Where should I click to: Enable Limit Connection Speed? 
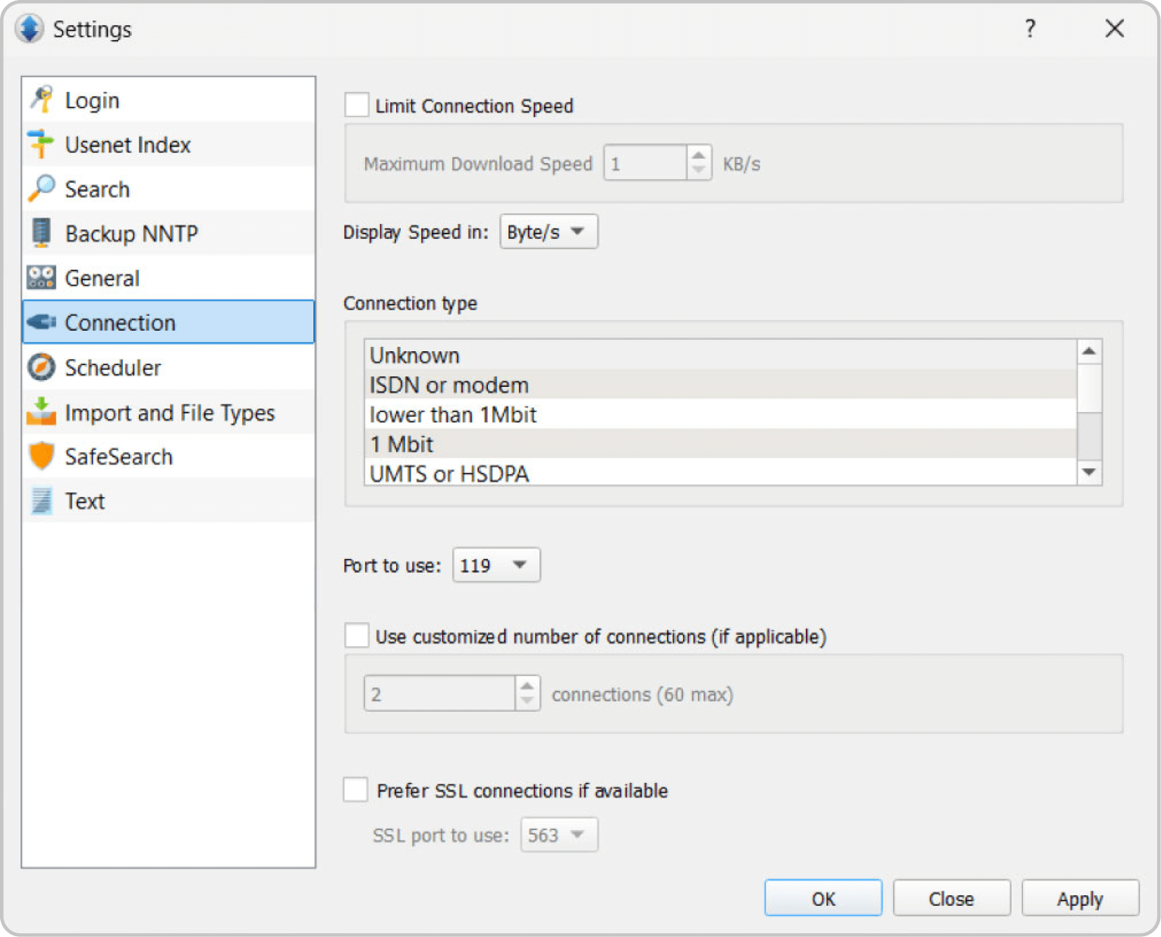[x=357, y=105]
